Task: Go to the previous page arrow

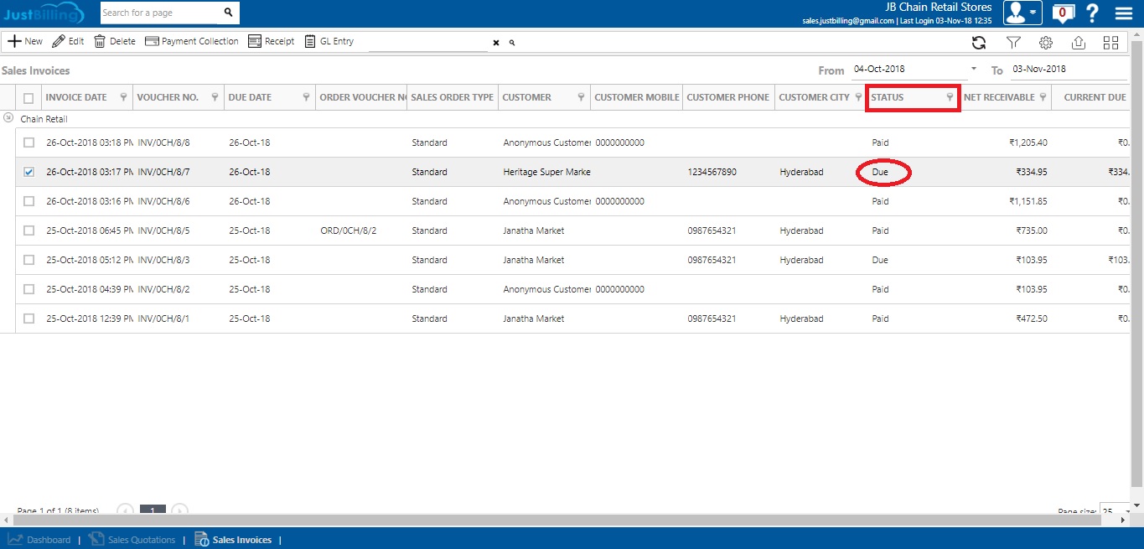Action: click(125, 510)
